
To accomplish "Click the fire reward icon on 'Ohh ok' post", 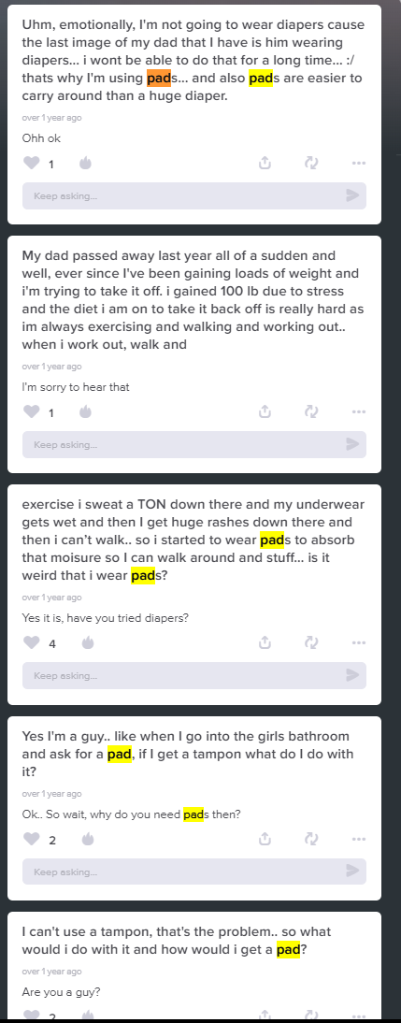I will [85, 163].
